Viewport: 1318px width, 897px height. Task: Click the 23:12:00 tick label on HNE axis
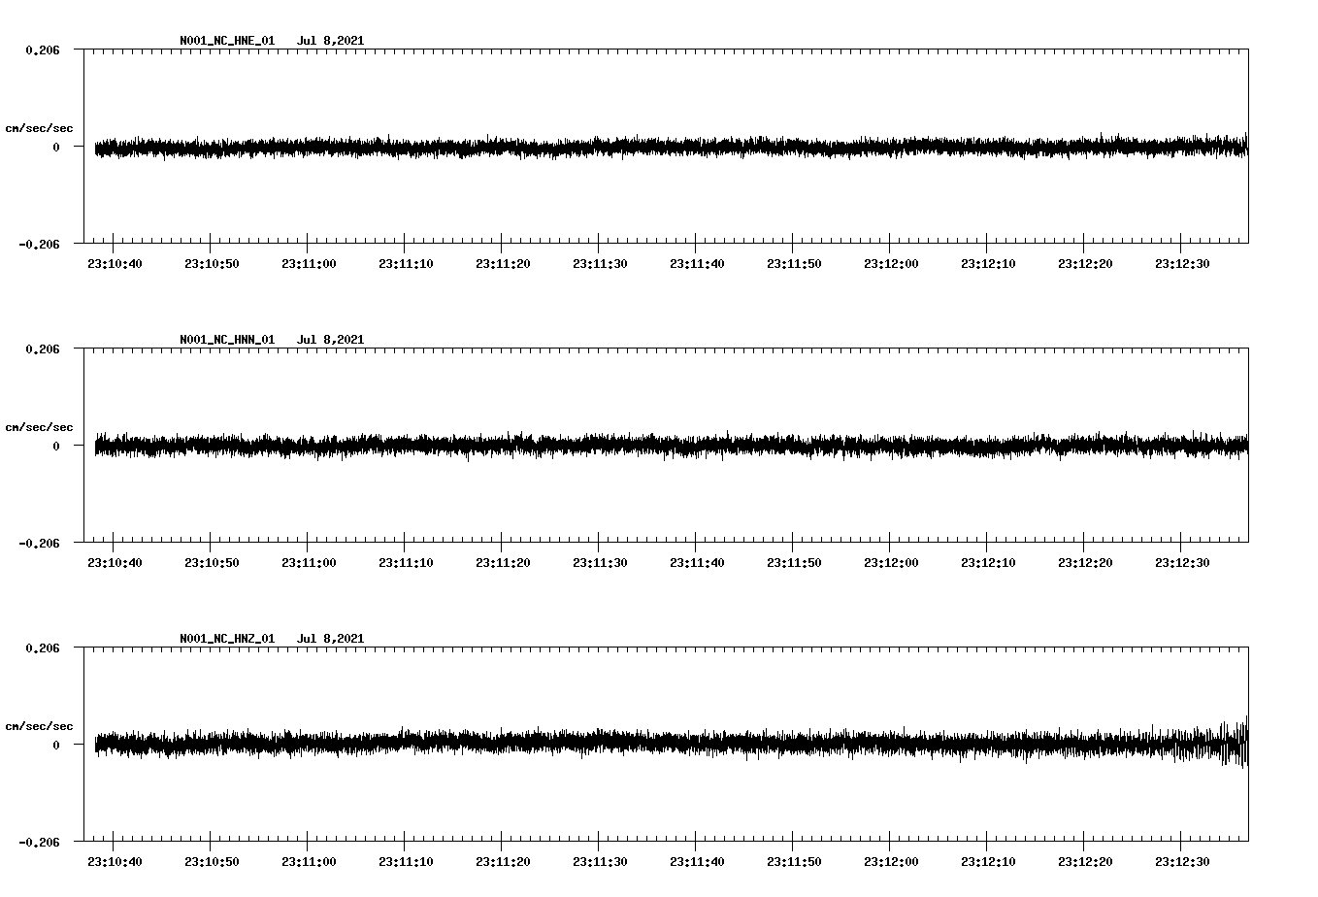click(x=893, y=262)
